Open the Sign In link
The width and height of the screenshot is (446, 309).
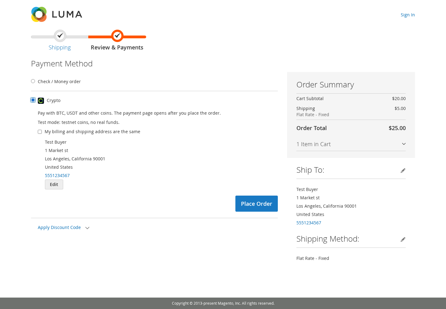click(408, 15)
